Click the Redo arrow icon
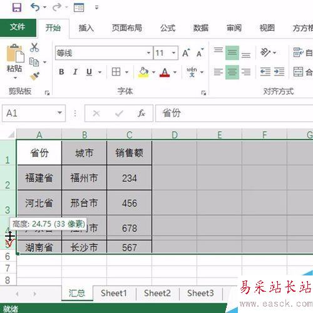Image resolution: width=313 pixels, height=313 pixels. [x=56, y=8]
